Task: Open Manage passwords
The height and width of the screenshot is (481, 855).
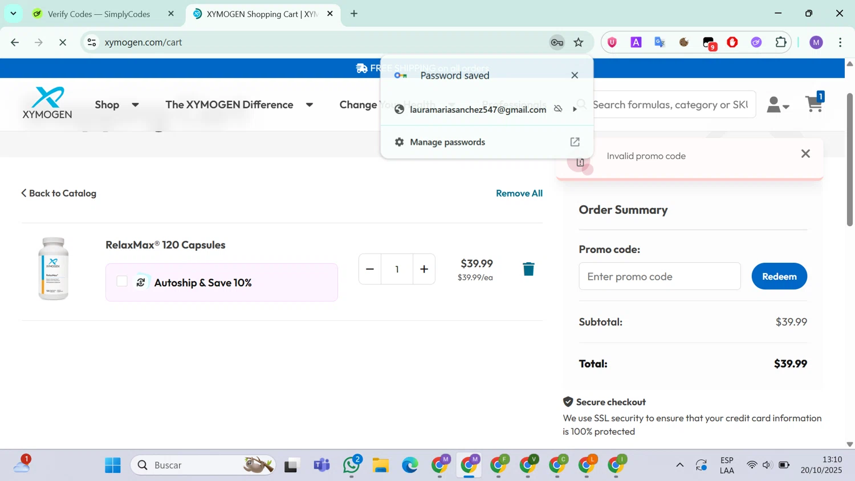Action: (x=487, y=142)
